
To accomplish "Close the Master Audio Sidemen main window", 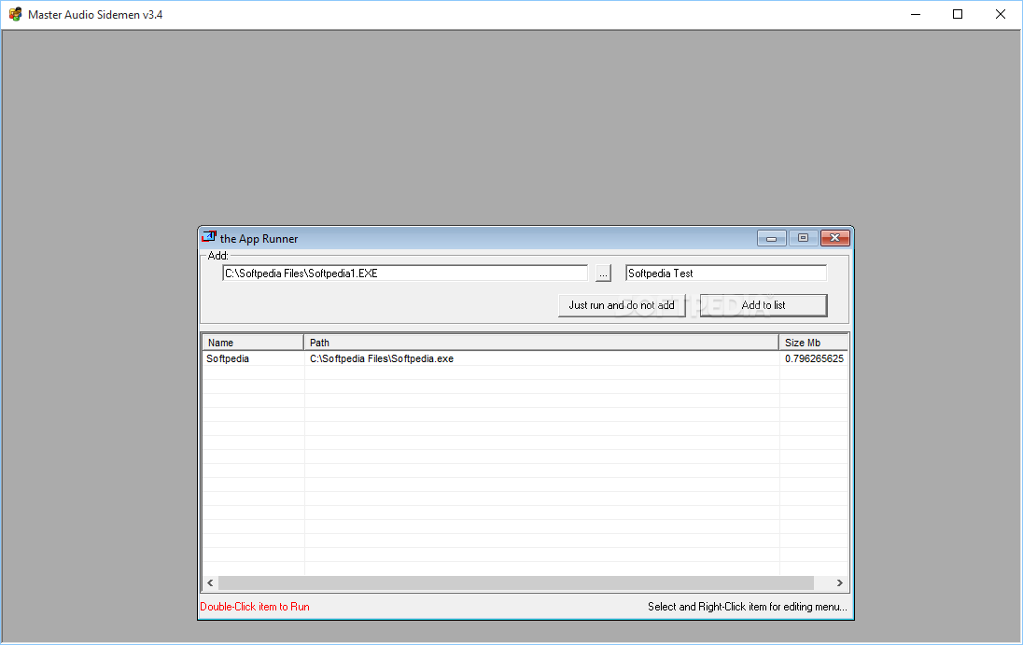I will coord(1001,14).
